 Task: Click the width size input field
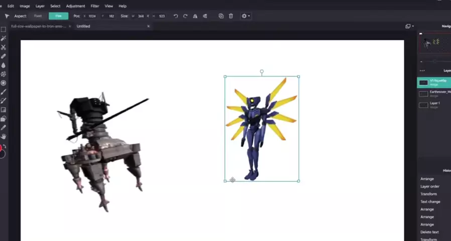click(x=141, y=16)
